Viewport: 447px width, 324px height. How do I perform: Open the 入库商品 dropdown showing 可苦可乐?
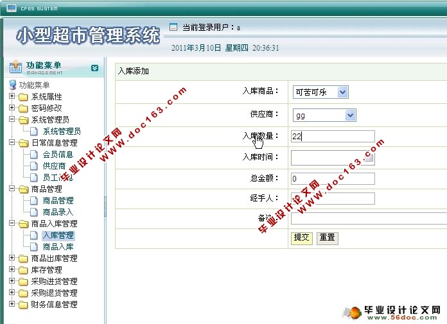point(320,92)
